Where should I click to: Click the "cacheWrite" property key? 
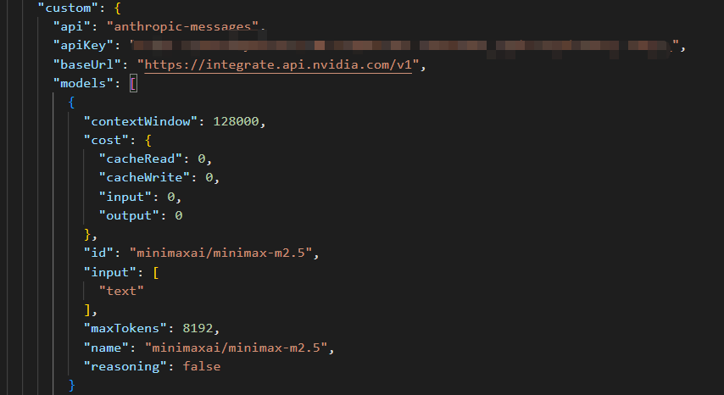click(144, 178)
